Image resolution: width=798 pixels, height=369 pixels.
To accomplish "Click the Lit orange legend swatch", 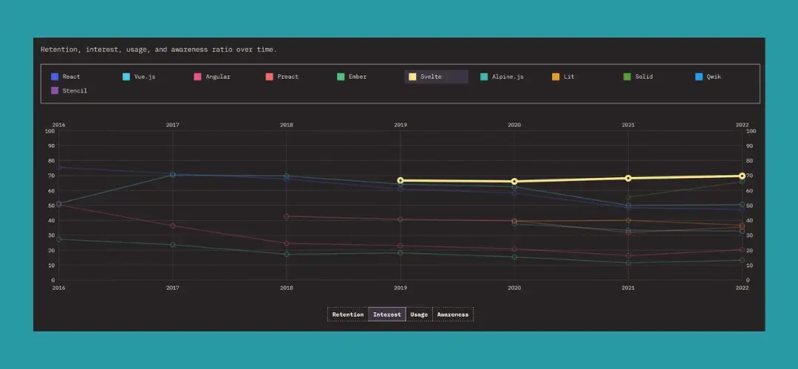I will (x=556, y=77).
